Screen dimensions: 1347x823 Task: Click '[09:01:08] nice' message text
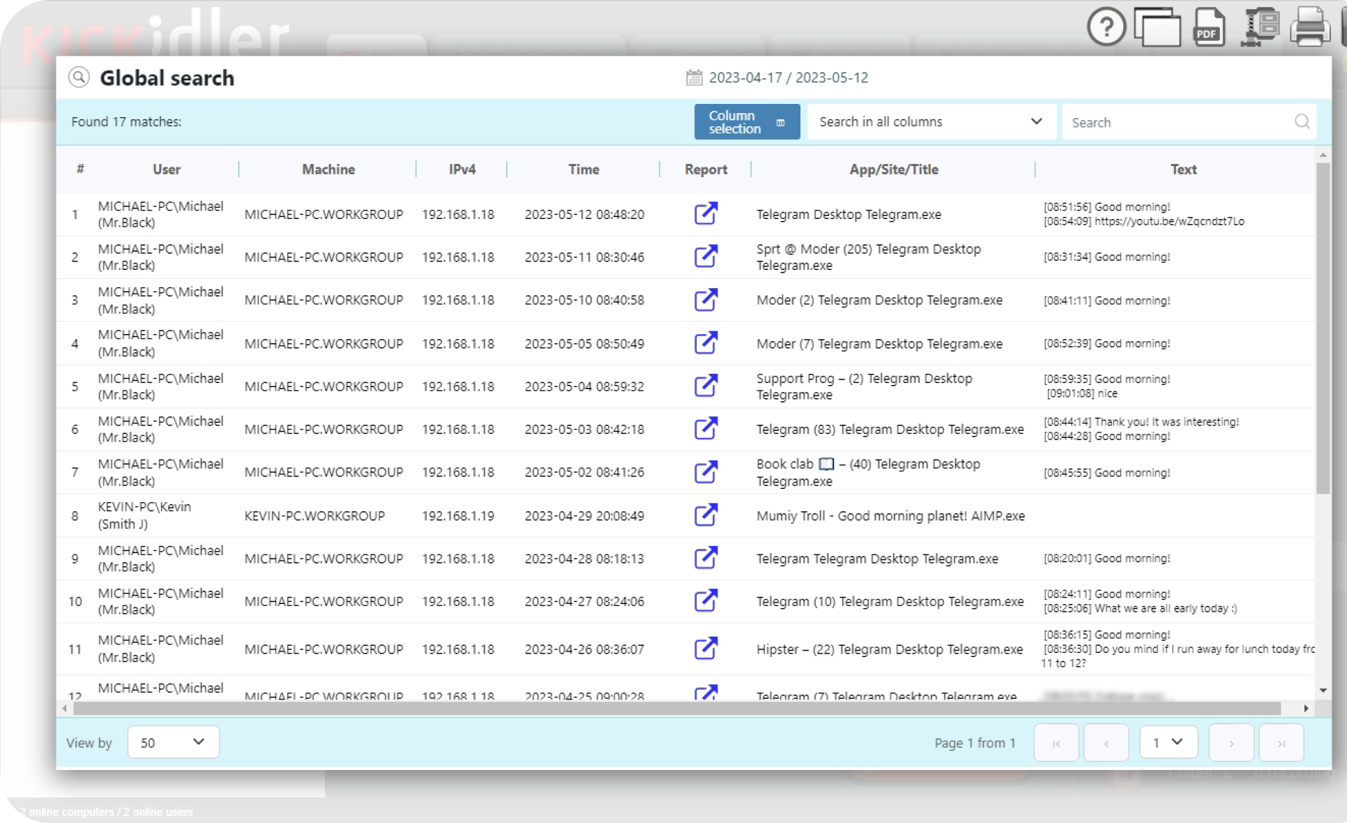point(1082,393)
